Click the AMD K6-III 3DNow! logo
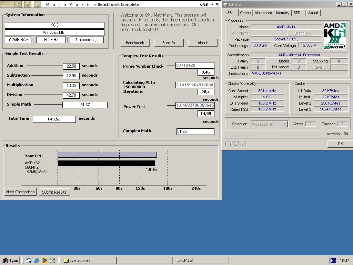The height and width of the screenshot is (265, 353). pos(334,36)
